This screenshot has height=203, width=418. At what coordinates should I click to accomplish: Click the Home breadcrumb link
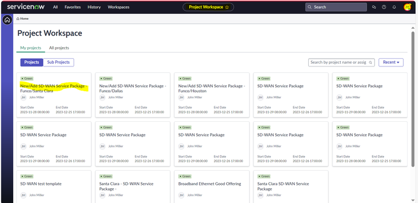pos(22,19)
